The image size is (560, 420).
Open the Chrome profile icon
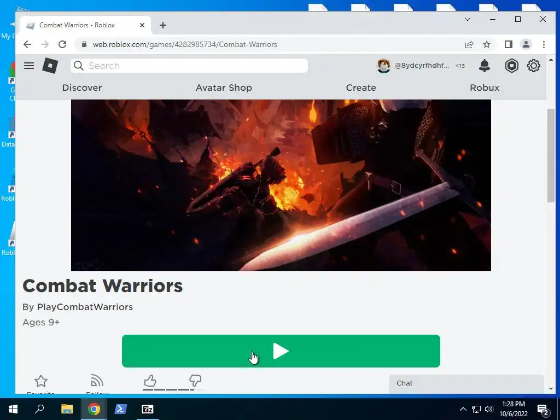coord(526,44)
